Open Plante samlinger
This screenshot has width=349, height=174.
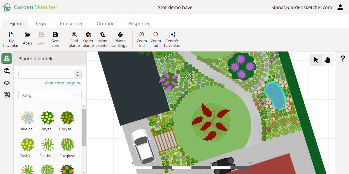120,39
